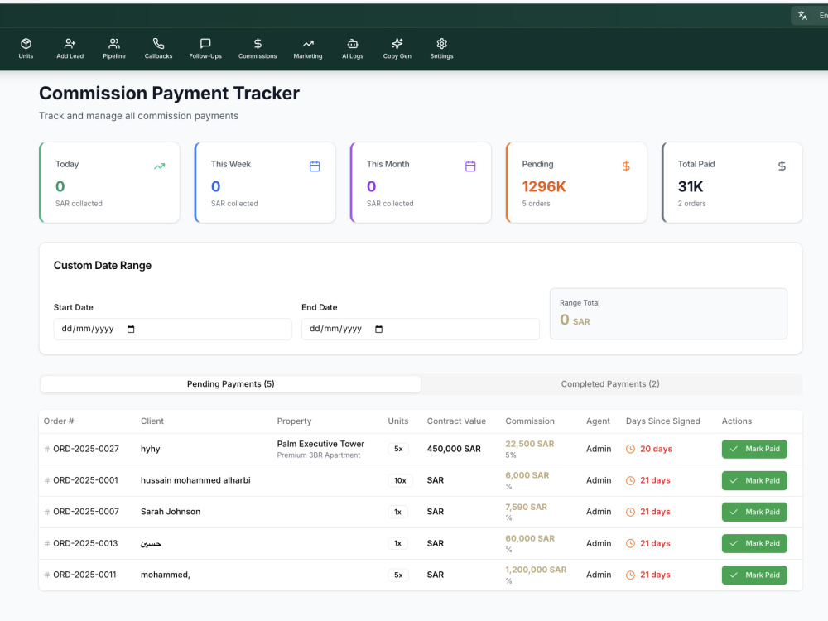Screen dimensions: 828x621
Task: Click the clock icon beside 20 days
Action: 630,449
